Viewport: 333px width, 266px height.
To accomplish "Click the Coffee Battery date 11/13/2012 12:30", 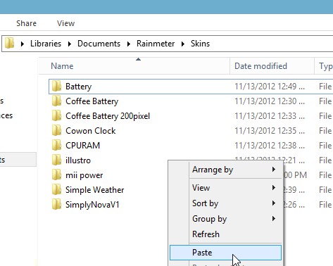I will (x=270, y=101).
